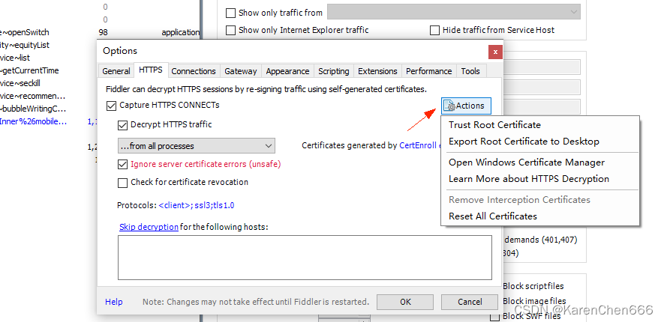This screenshot has height=322, width=664.
Task: Click the Actions button with certificate icon
Action: coord(466,106)
